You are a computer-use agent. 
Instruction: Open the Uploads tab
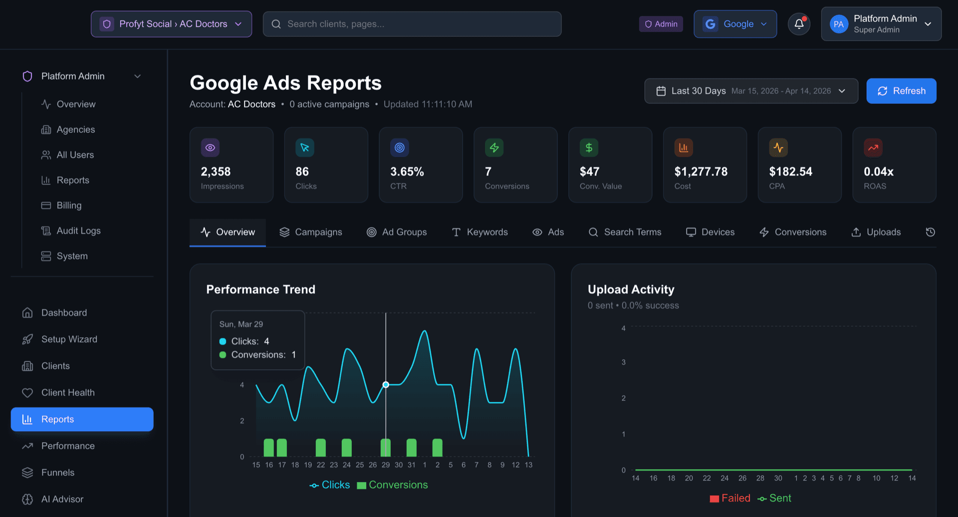(x=876, y=232)
